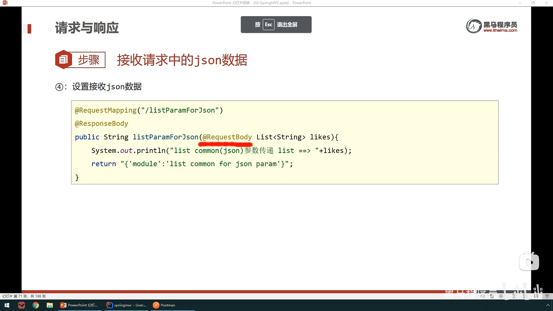The image size is (553, 311).
Task: Switch to Slide Sorter view icon
Action: click(x=525, y=296)
